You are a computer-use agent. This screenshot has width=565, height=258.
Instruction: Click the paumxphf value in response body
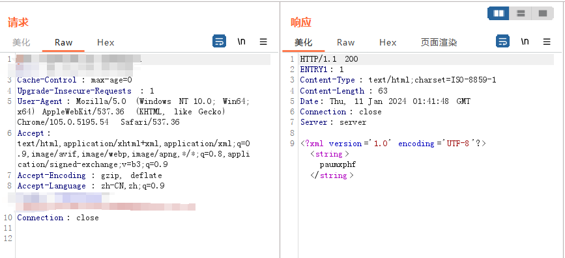click(338, 164)
